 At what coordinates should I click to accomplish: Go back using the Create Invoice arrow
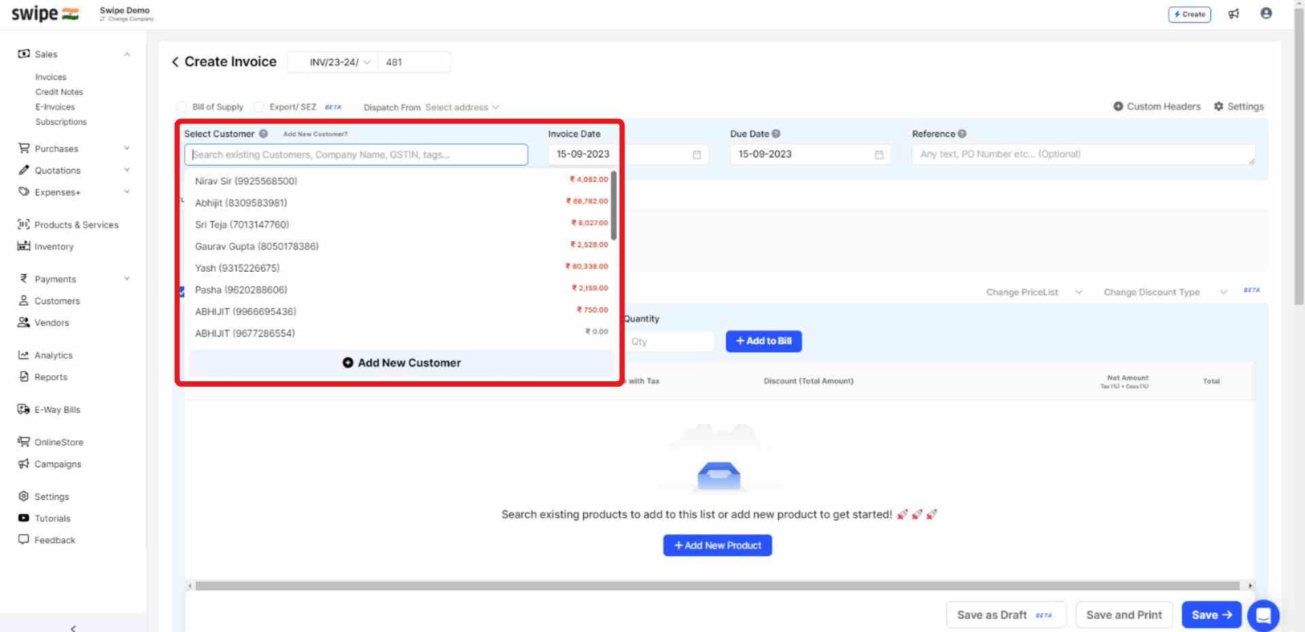(x=175, y=62)
